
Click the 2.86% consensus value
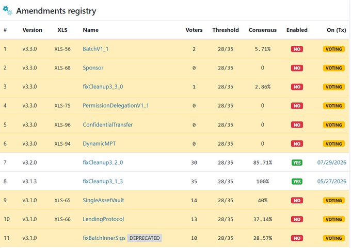click(263, 86)
